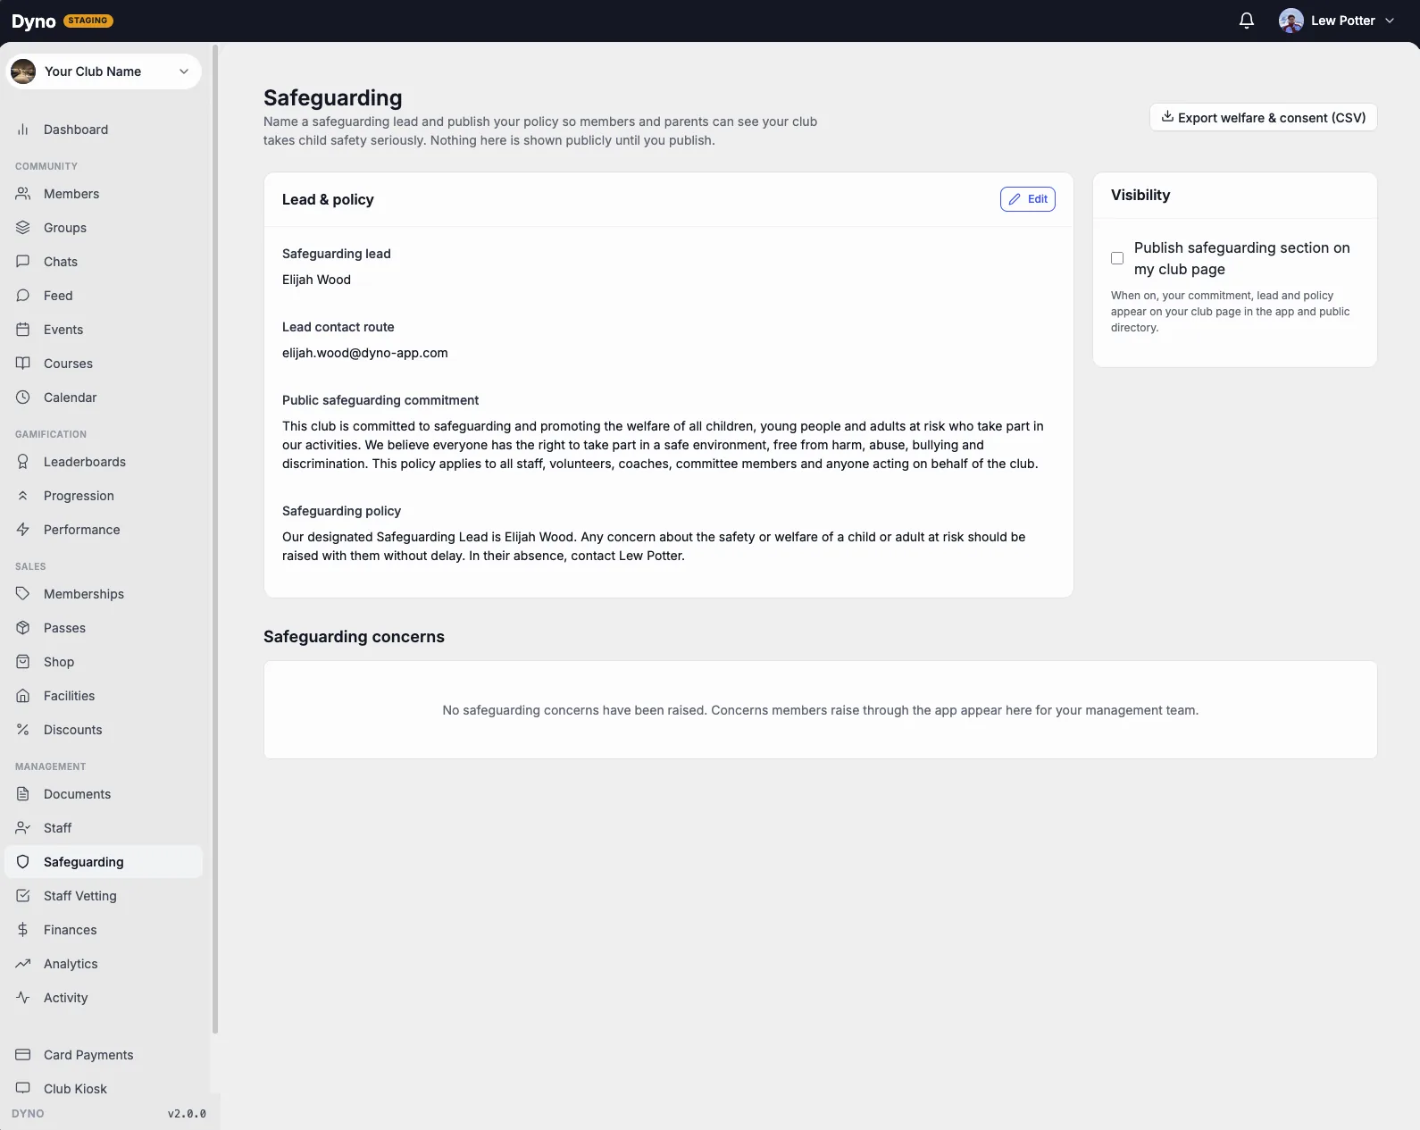Click the Memberships tag icon
The height and width of the screenshot is (1130, 1420).
point(23,594)
